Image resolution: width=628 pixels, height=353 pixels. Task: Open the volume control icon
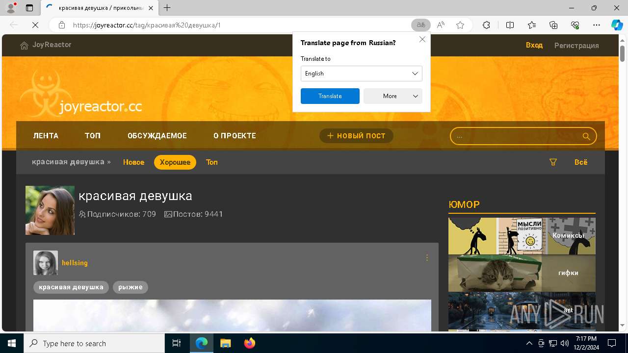click(564, 343)
